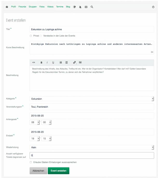Insert a bulleted list
Screen dimensions: 158x178
pos(61,62)
